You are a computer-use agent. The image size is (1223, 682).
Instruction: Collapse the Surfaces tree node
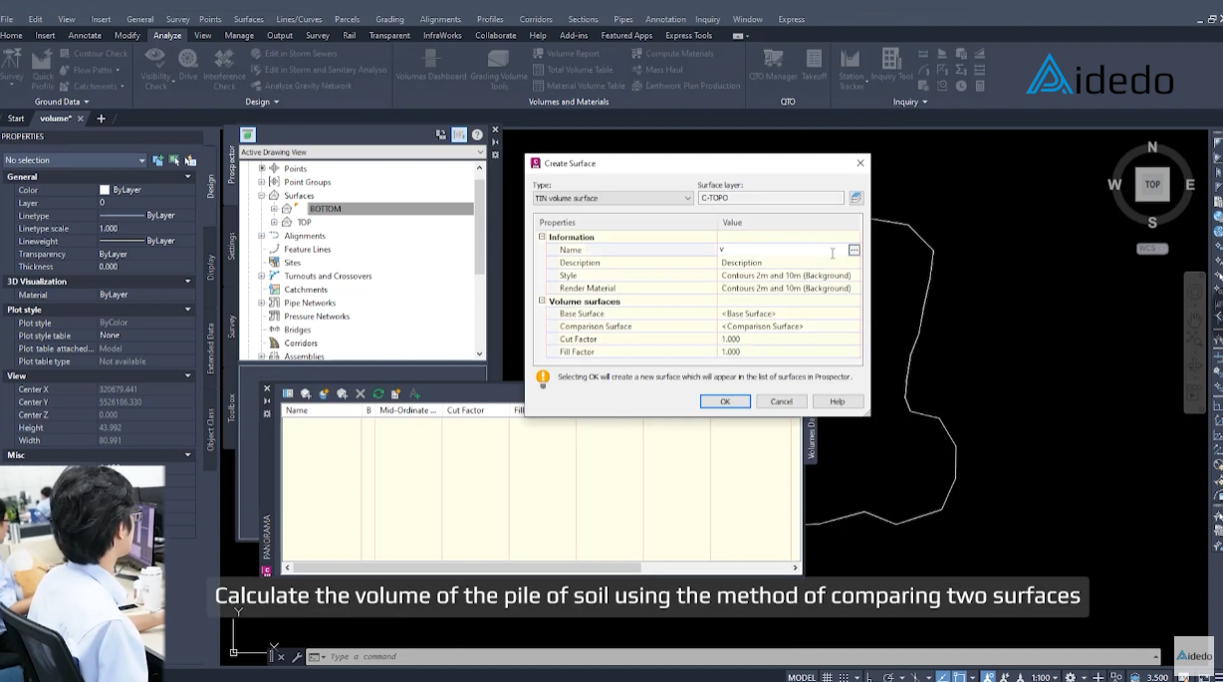tap(262, 196)
